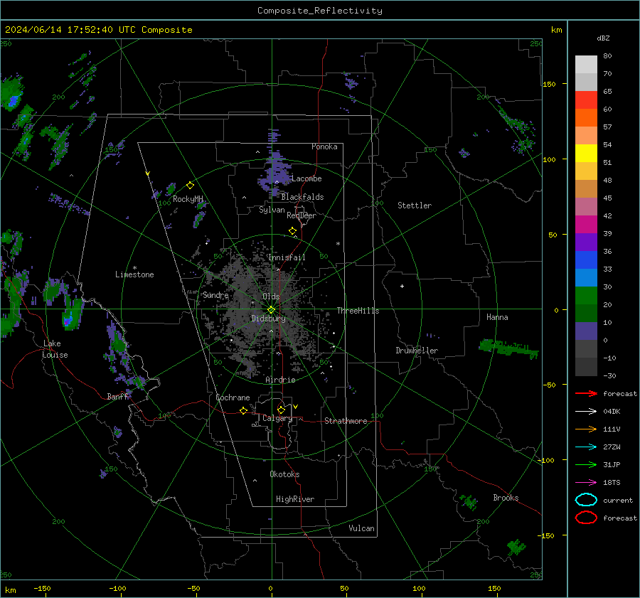Click the white plus marker west of Hanna
Image resolution: width=640 pixels, height=598 pixels.
click(x=402, y=286)
